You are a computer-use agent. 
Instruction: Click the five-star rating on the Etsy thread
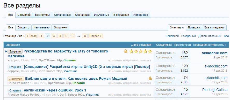[x=141, y=51]
